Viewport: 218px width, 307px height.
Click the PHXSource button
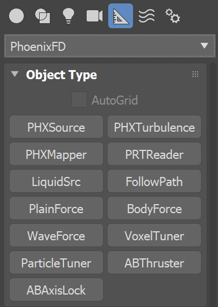click(x=56, y=127)
